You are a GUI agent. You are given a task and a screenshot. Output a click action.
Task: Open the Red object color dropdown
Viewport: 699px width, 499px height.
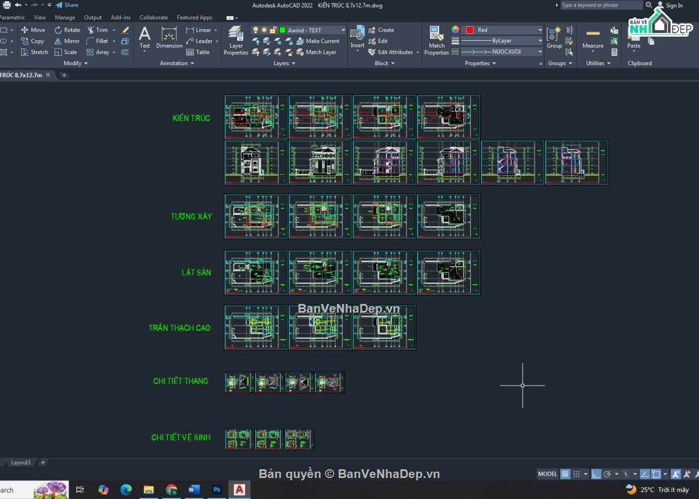coord(541,30)
